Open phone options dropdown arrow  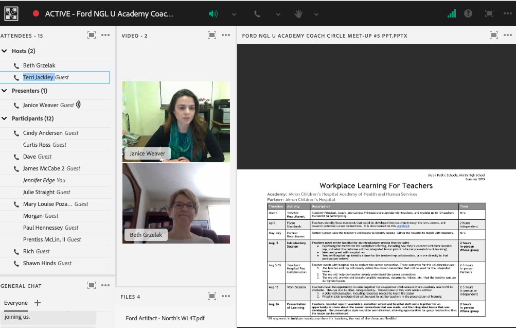click(x=278, y=14)
